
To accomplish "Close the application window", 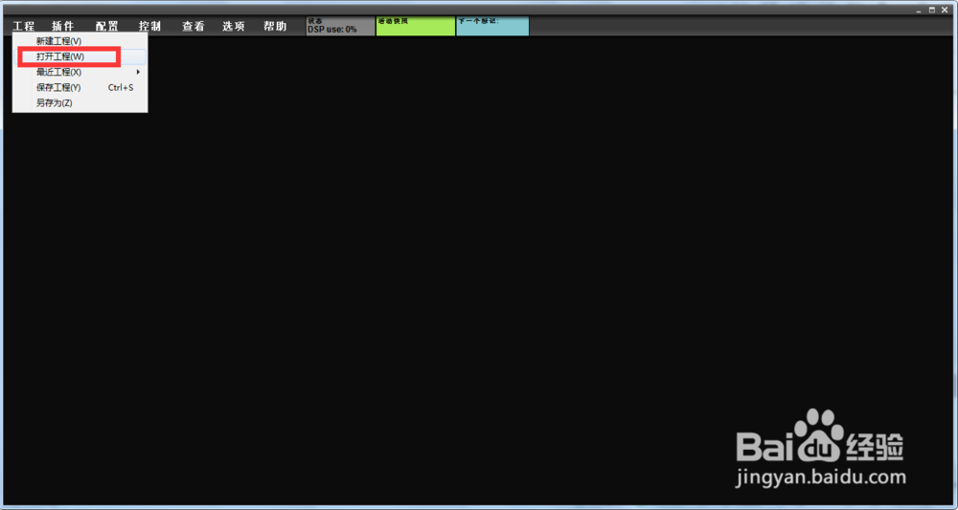I will [x=946, y=10].
